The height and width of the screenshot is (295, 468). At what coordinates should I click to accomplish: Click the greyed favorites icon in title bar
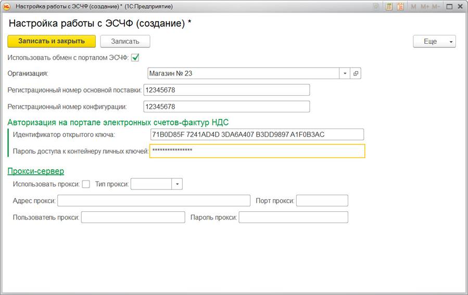tap(376, 7)
